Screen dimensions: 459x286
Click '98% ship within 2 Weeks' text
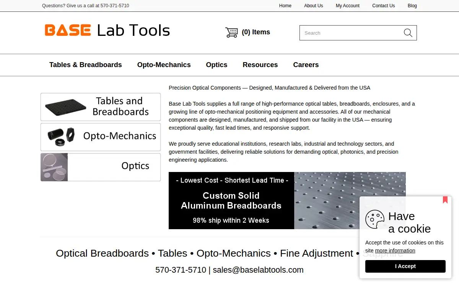click(x=231, y=220)
